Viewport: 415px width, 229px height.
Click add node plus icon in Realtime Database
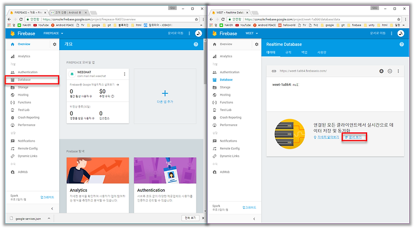(382, 71)
